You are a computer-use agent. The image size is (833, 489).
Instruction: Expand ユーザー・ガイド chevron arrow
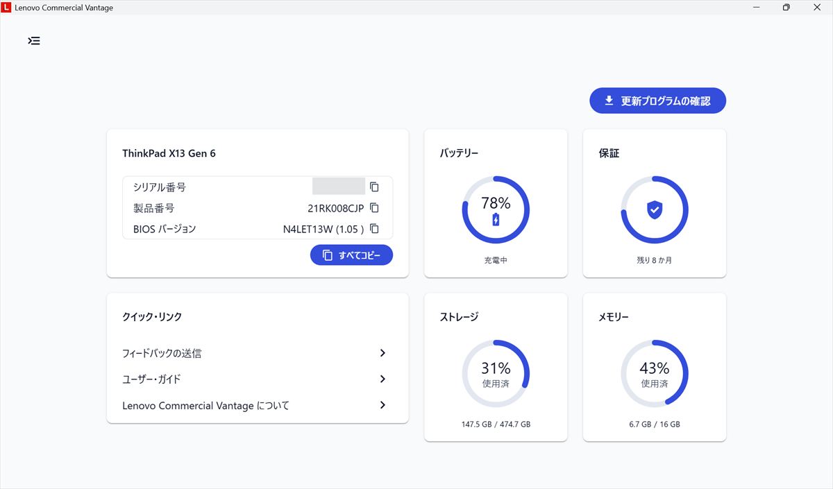(382, 379)
